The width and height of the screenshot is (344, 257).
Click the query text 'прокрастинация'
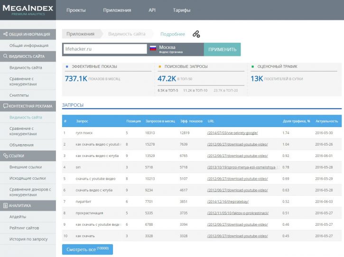(x=89, y=213)
